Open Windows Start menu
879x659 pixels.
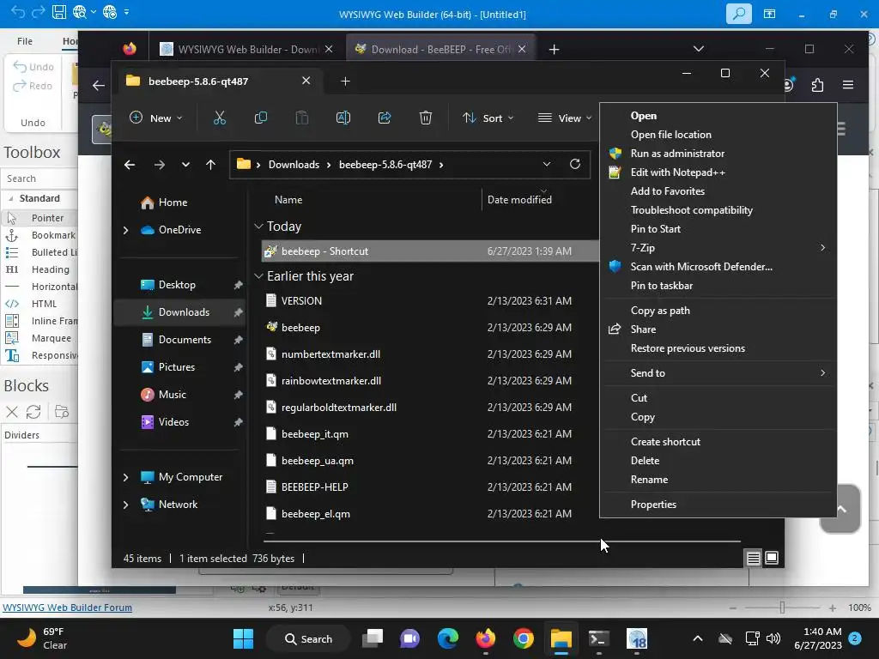click(x=243, y=638)
